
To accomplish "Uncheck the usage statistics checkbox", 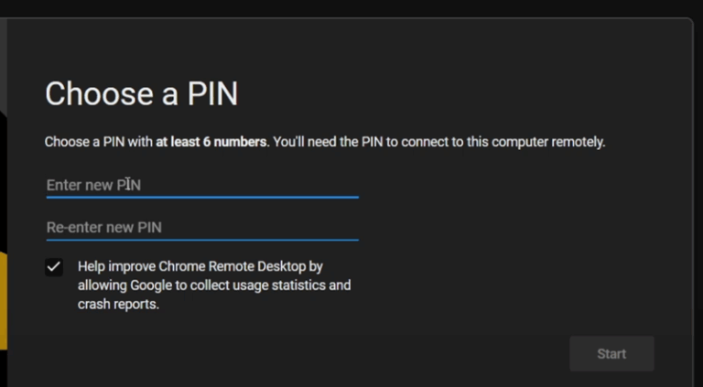I will pyautogui.click(x=54, y=267).
